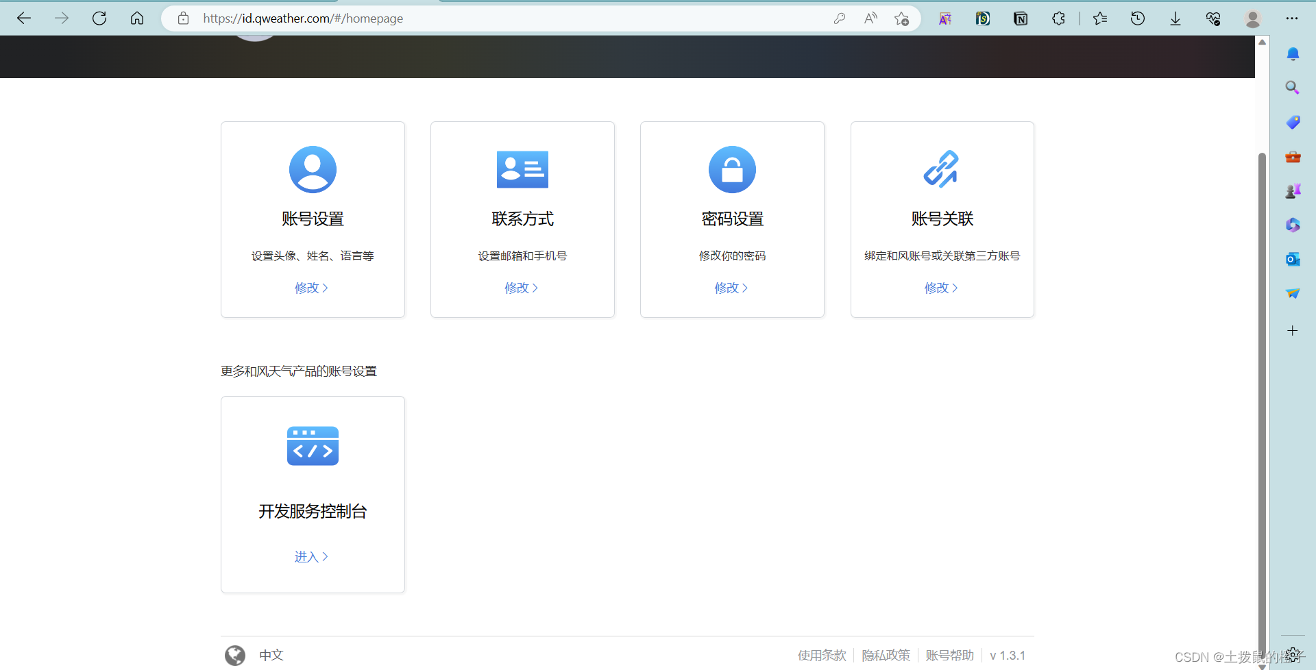Open the sidebar Microsoft 365 icon

1293,225
